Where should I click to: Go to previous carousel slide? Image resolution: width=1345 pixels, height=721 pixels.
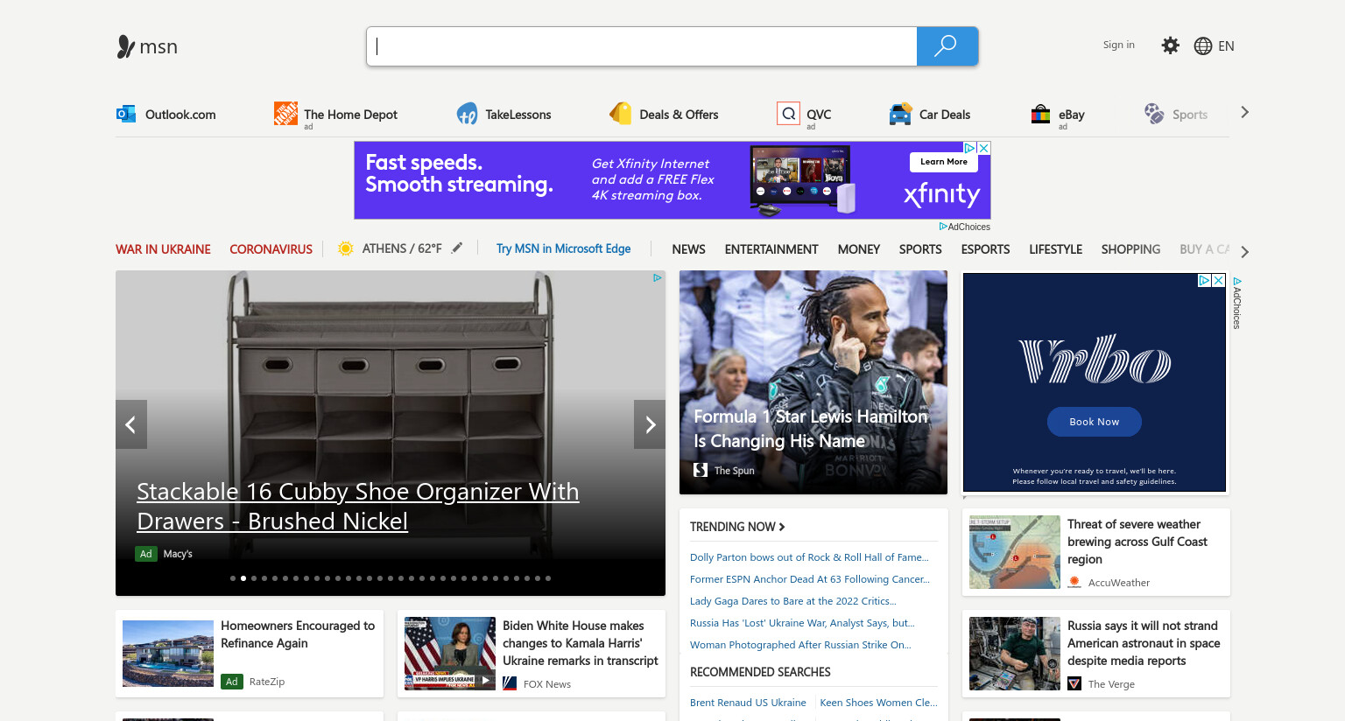[x=131, y=424]
